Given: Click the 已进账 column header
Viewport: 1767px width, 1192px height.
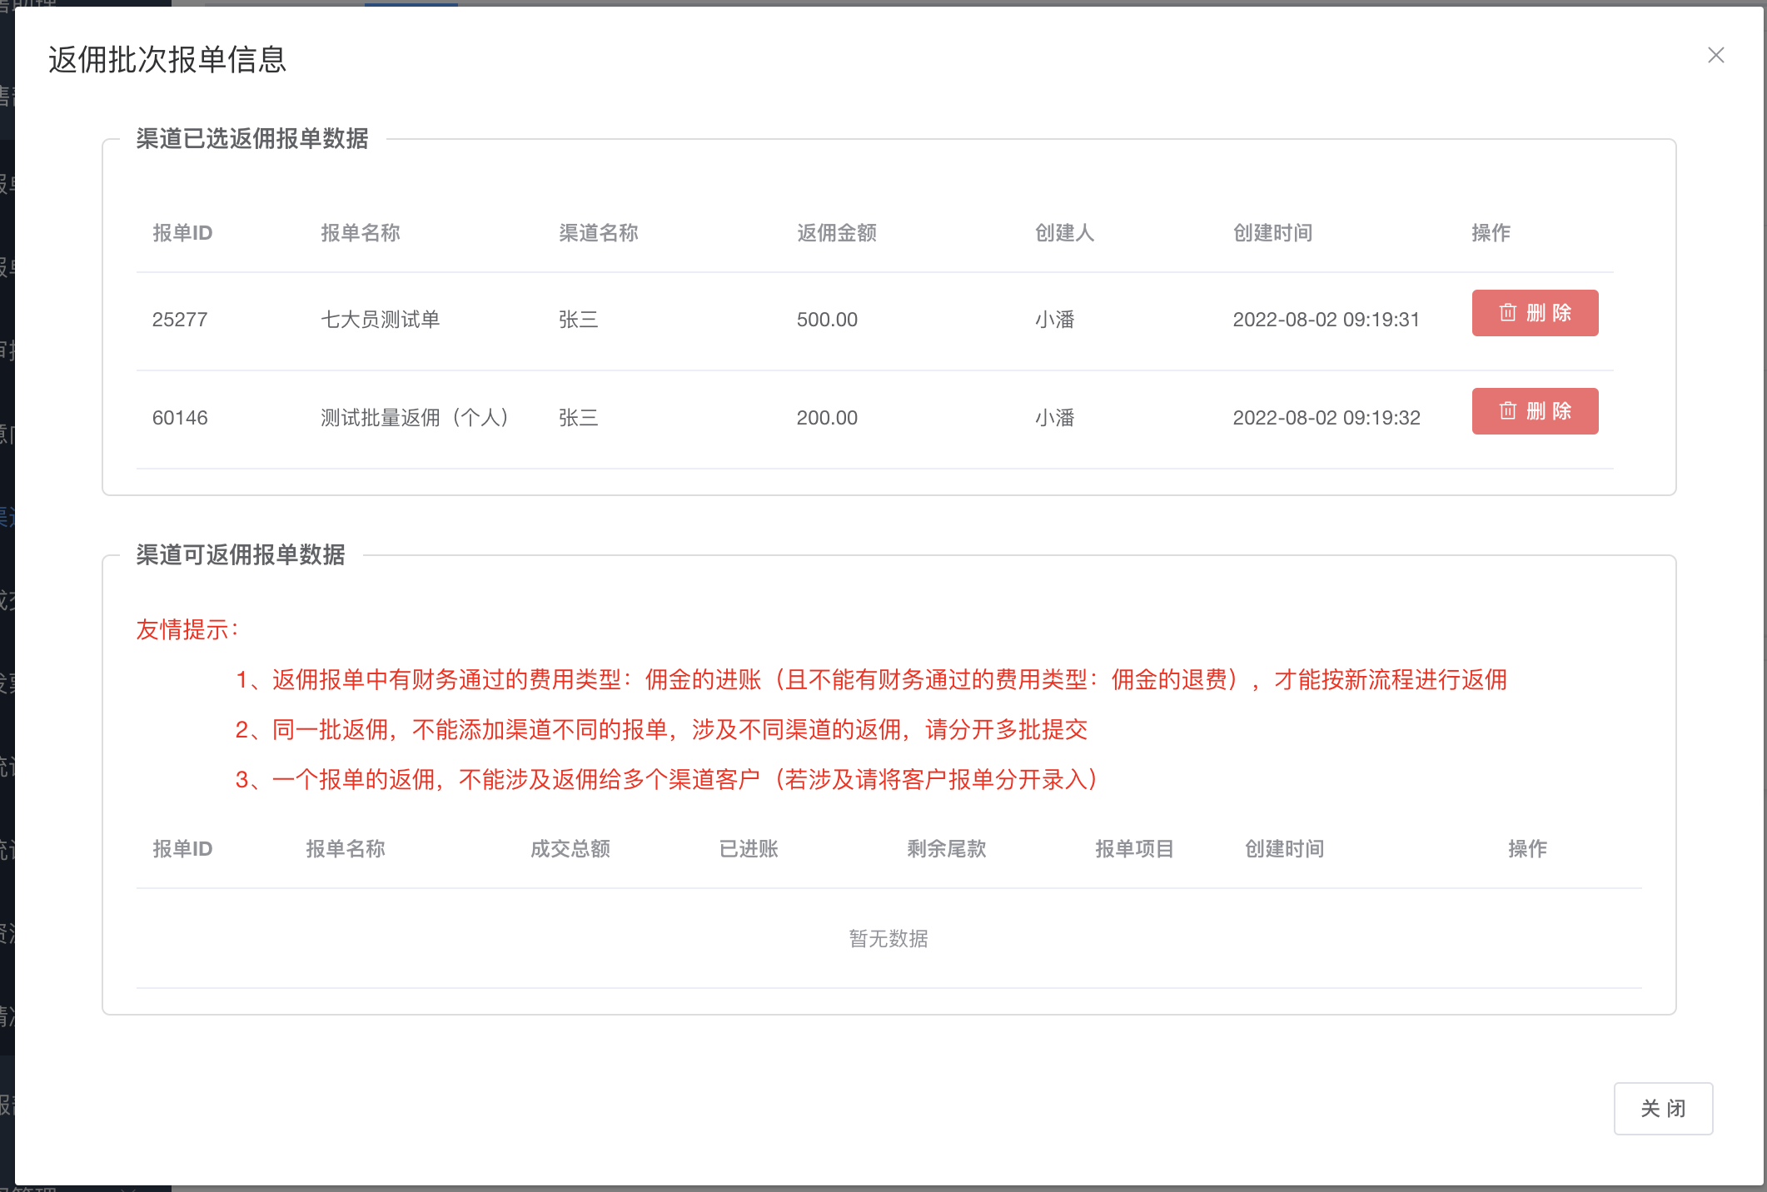Looking at the screenshot, I should (x=748, y=849).
